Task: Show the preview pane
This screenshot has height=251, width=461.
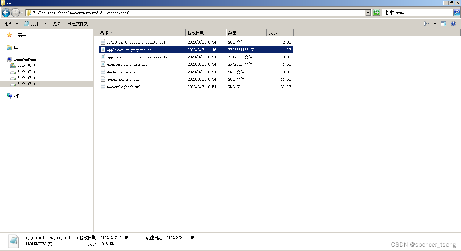Action: pyautogui.click(x=443, y=23)
